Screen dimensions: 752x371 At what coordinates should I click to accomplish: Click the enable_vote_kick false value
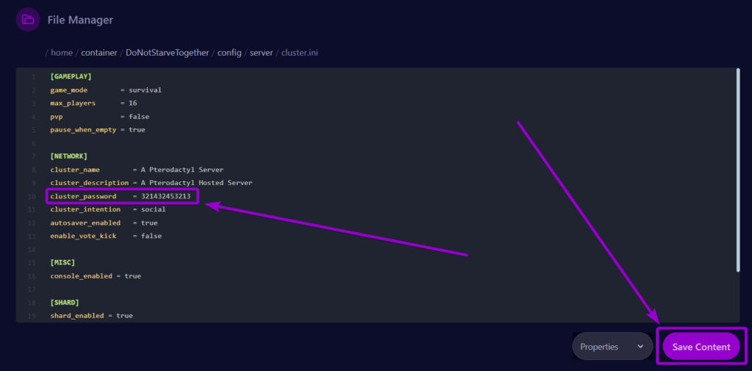151,236
